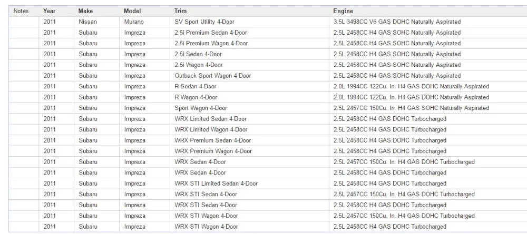This screenshot has width=527, height=234.
Task: Select the Outback Sport Wagon 4-Door cell
Action: point(249,76)
